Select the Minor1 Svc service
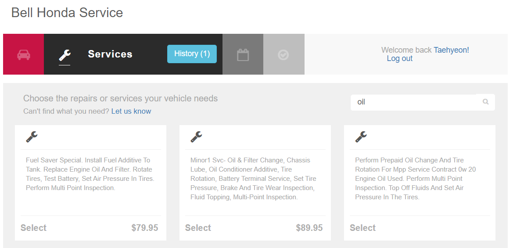 coord(198,228)
